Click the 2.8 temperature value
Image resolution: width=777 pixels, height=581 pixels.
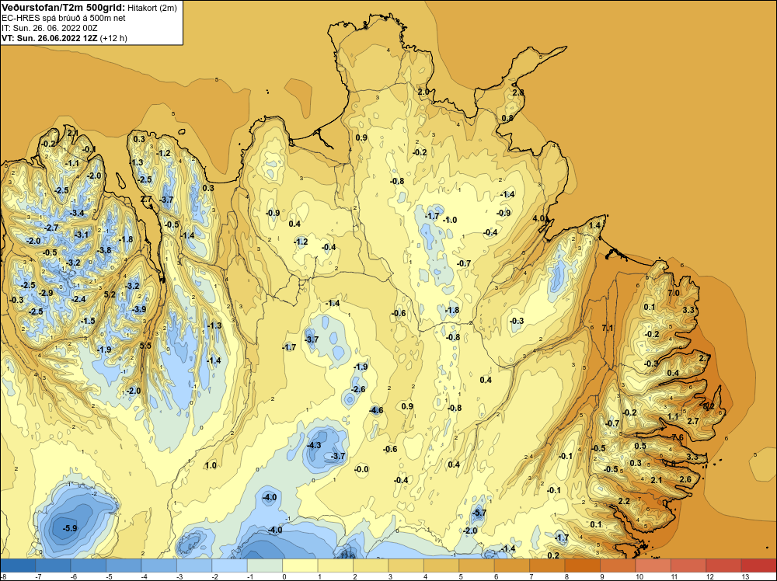(x=518, y=92)
